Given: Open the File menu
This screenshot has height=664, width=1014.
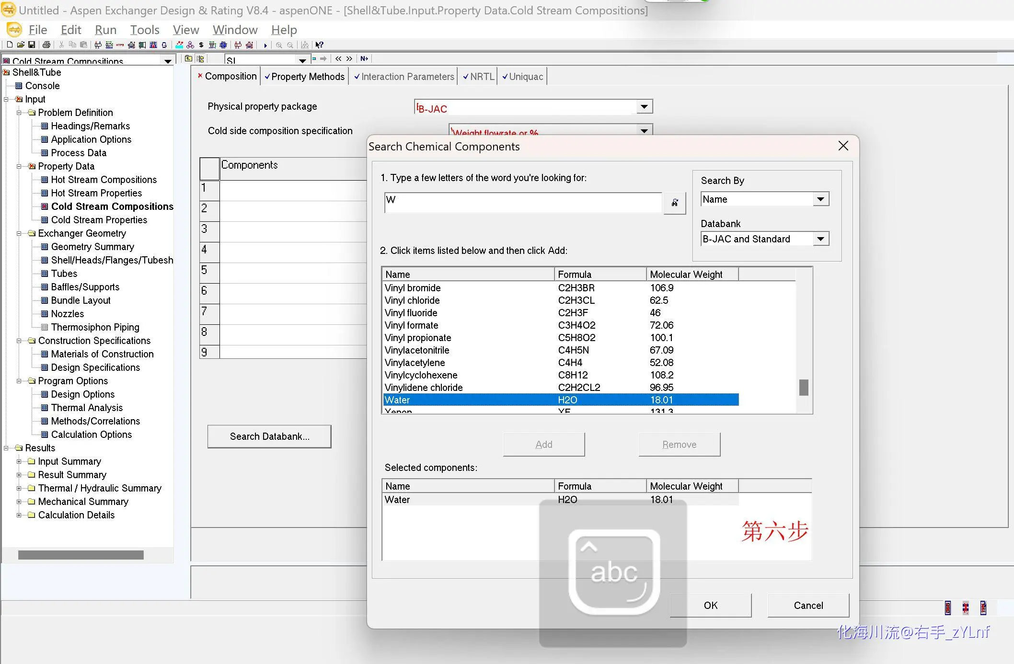Looking at the screenshot, I should (38, 30).
